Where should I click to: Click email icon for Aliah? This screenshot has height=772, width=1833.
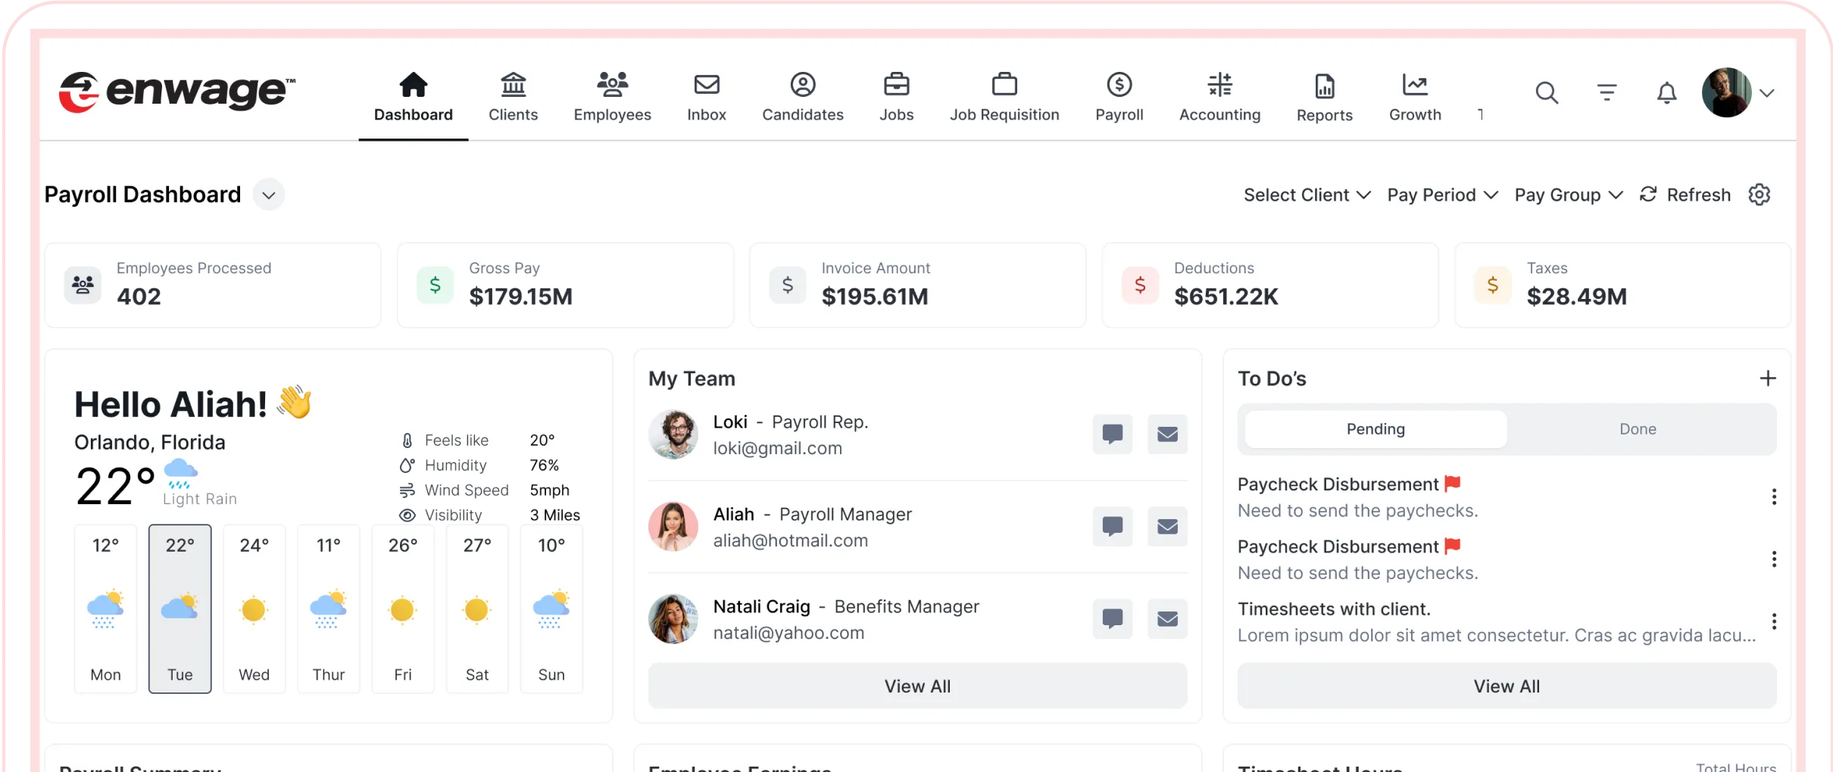[1166, 527]
